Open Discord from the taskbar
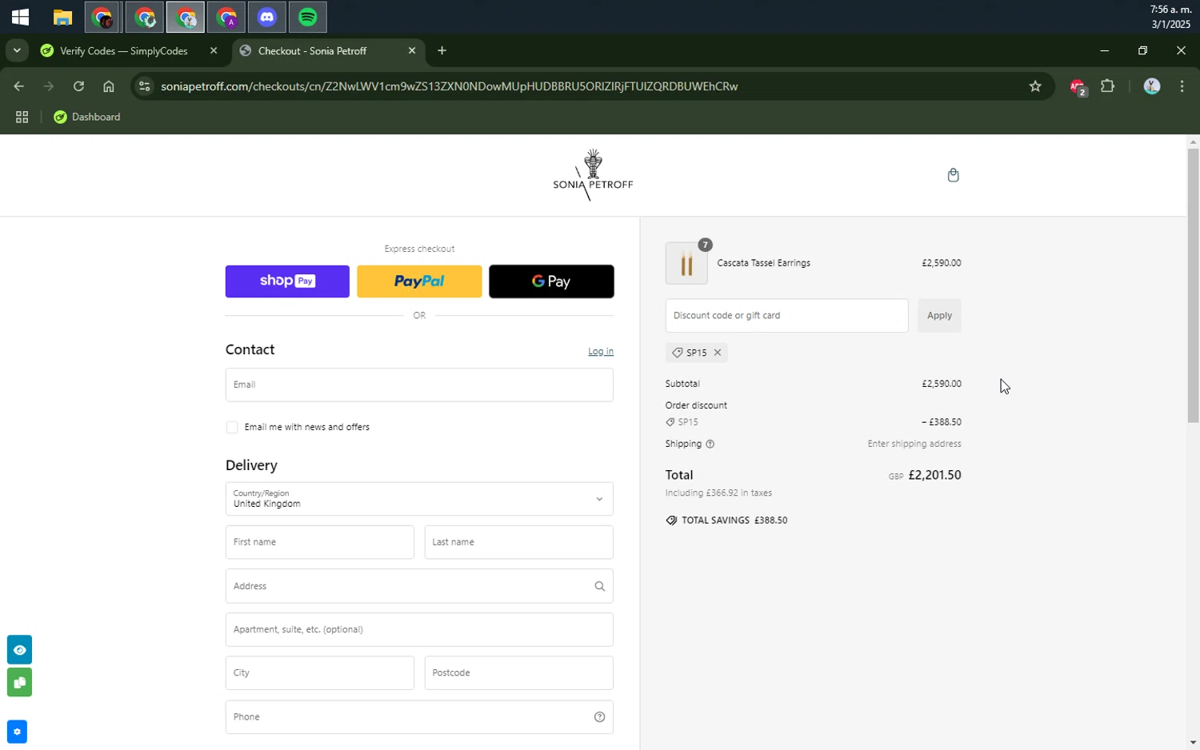This screenshot has width=1200, height=750. coord(267,17)
